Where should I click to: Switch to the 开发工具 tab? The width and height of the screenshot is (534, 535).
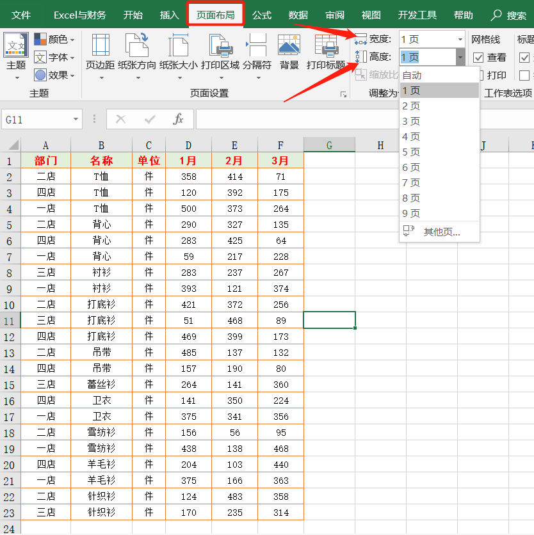point(417,15)
